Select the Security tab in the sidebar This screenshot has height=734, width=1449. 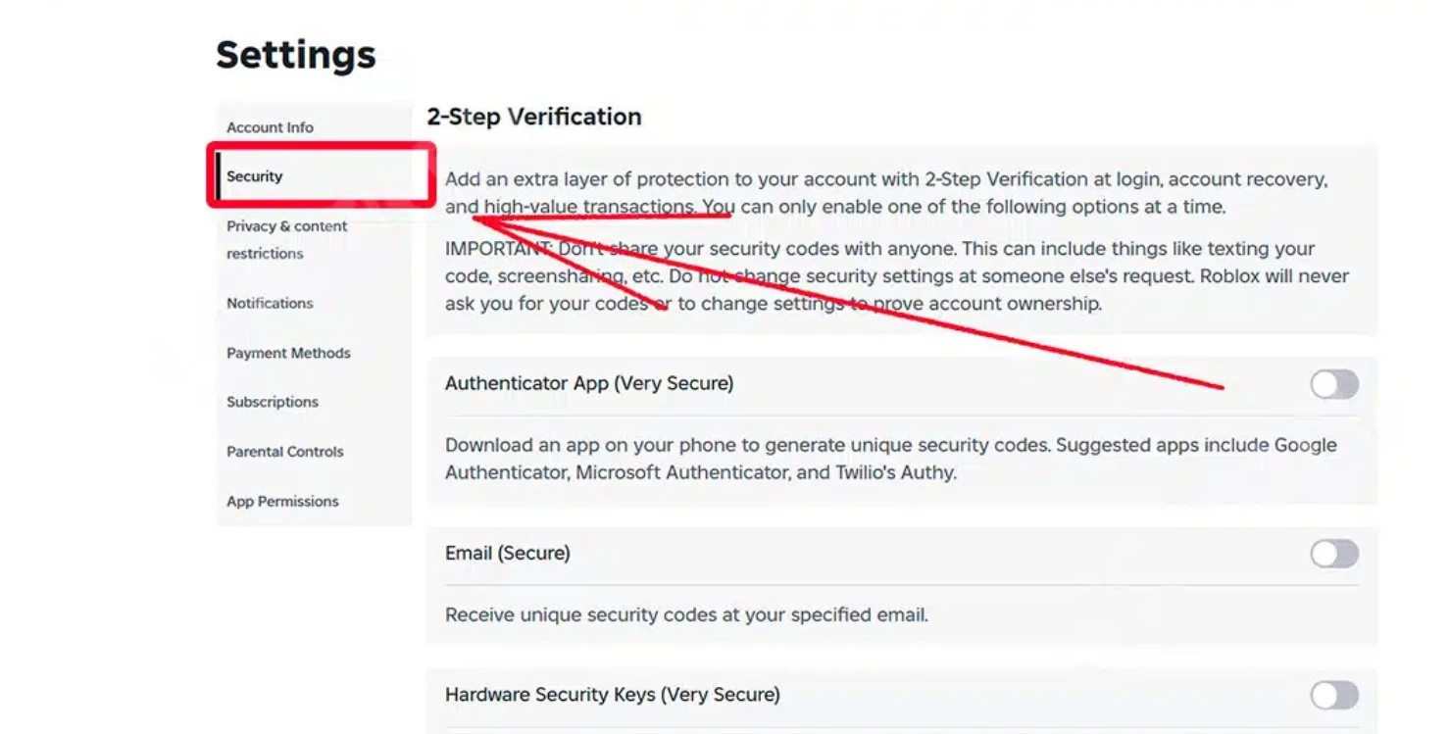coord(255,176)
